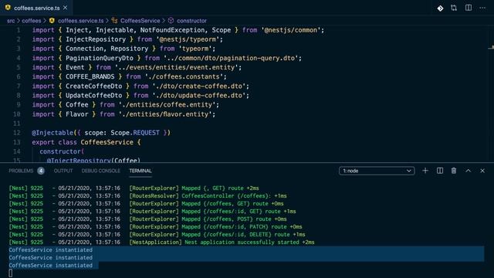Click the last 'CoffeesService instantiated' line
Screen dimensions: 494x278
50,266
